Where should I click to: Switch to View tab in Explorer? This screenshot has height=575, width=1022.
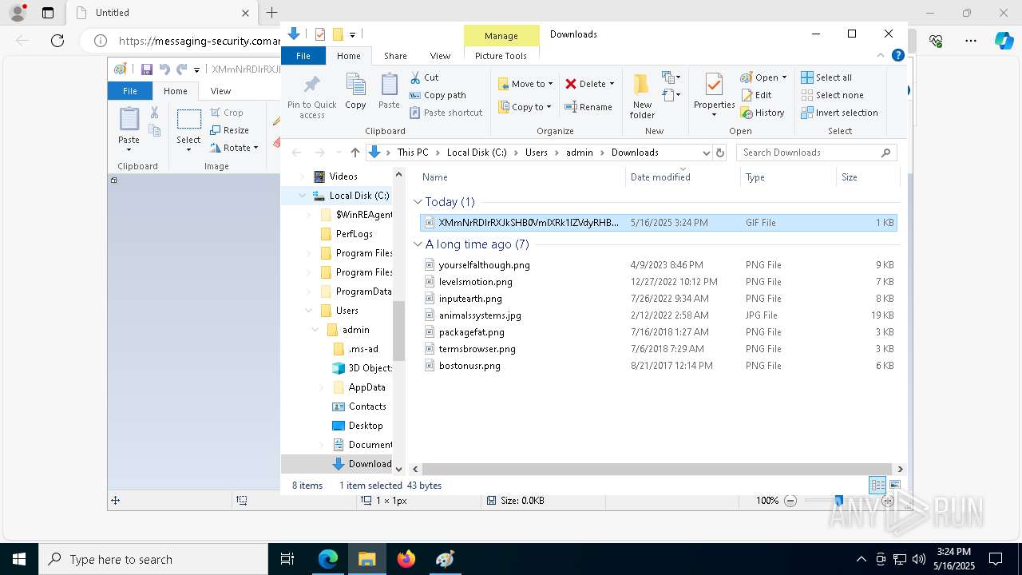(x=440, y=56)
